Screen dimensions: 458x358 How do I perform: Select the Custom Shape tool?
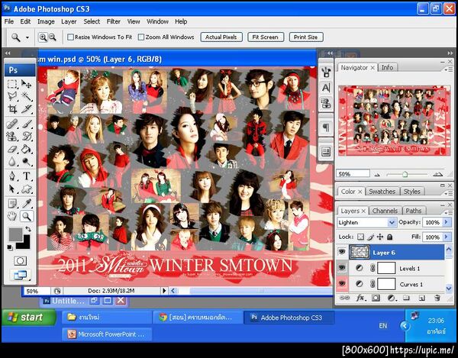(27, 189)
